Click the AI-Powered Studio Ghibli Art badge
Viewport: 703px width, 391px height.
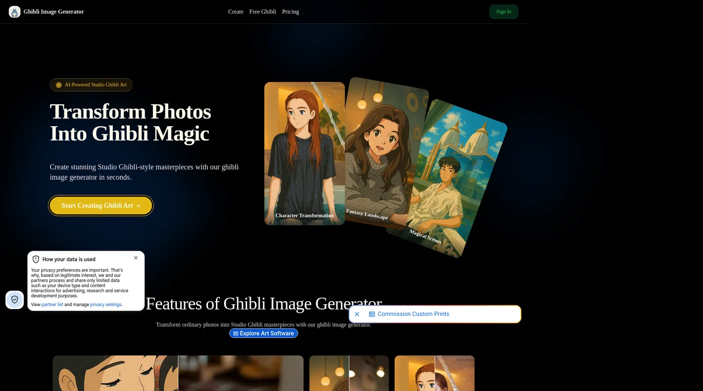tap(91, 85)
